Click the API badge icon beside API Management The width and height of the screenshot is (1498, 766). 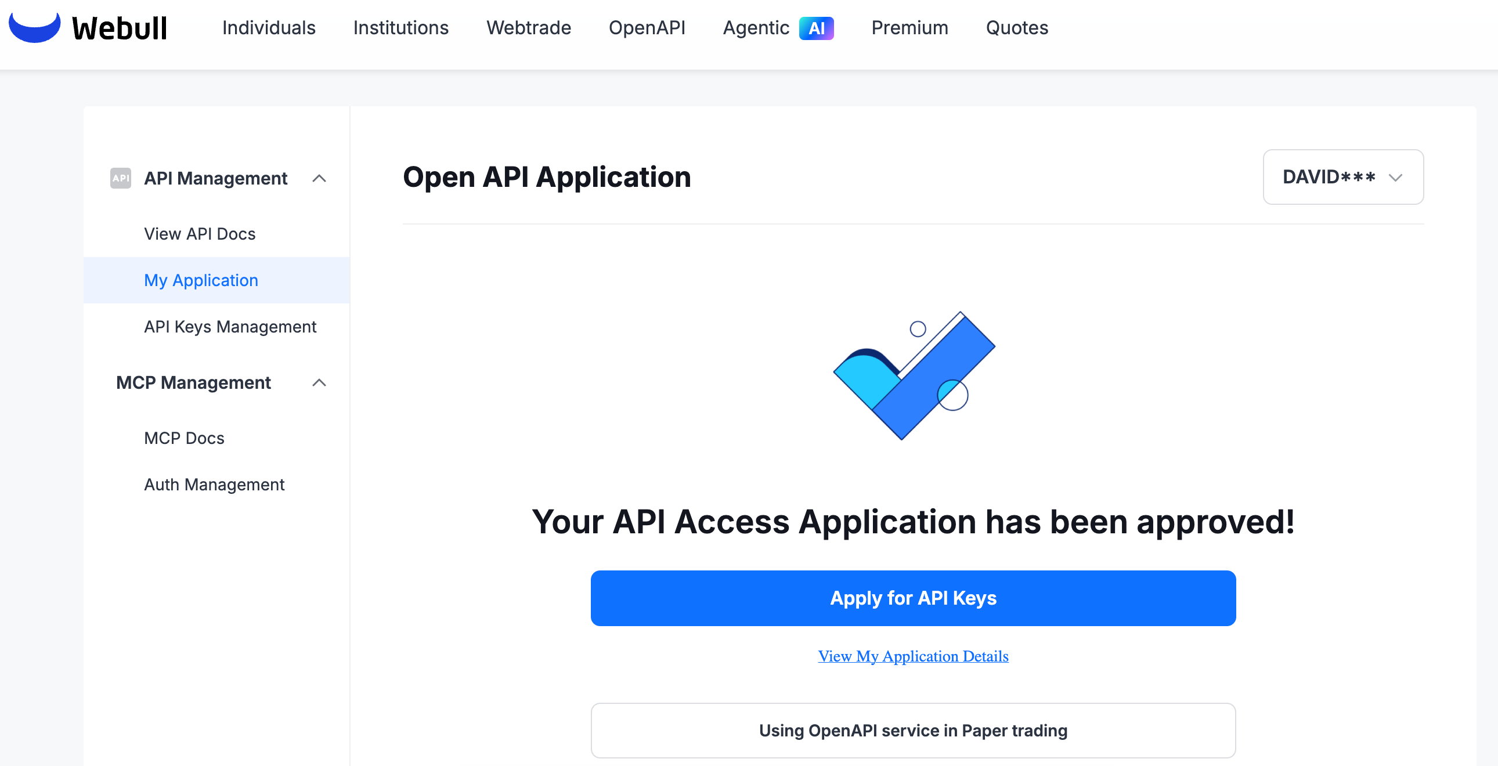(x=120, y=178)
